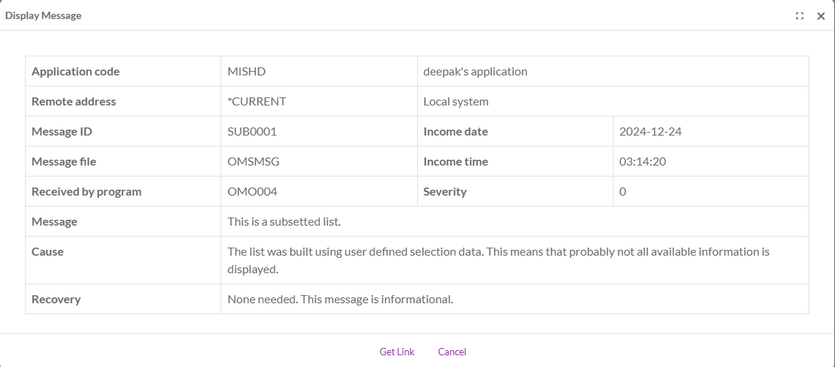
Task: Click the income date 2024-12-24
Action: point(651,132)
